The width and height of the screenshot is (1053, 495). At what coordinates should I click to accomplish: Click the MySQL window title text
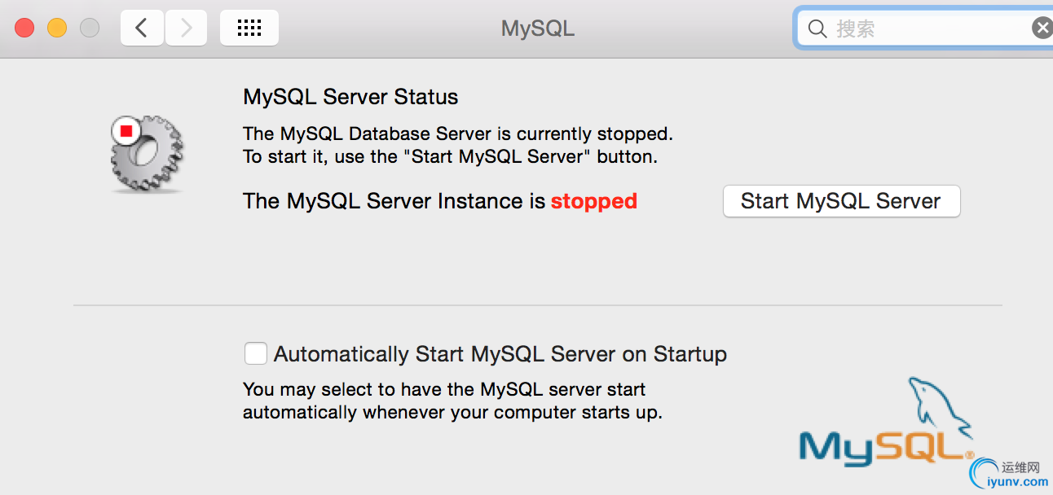tap(538, 28)
